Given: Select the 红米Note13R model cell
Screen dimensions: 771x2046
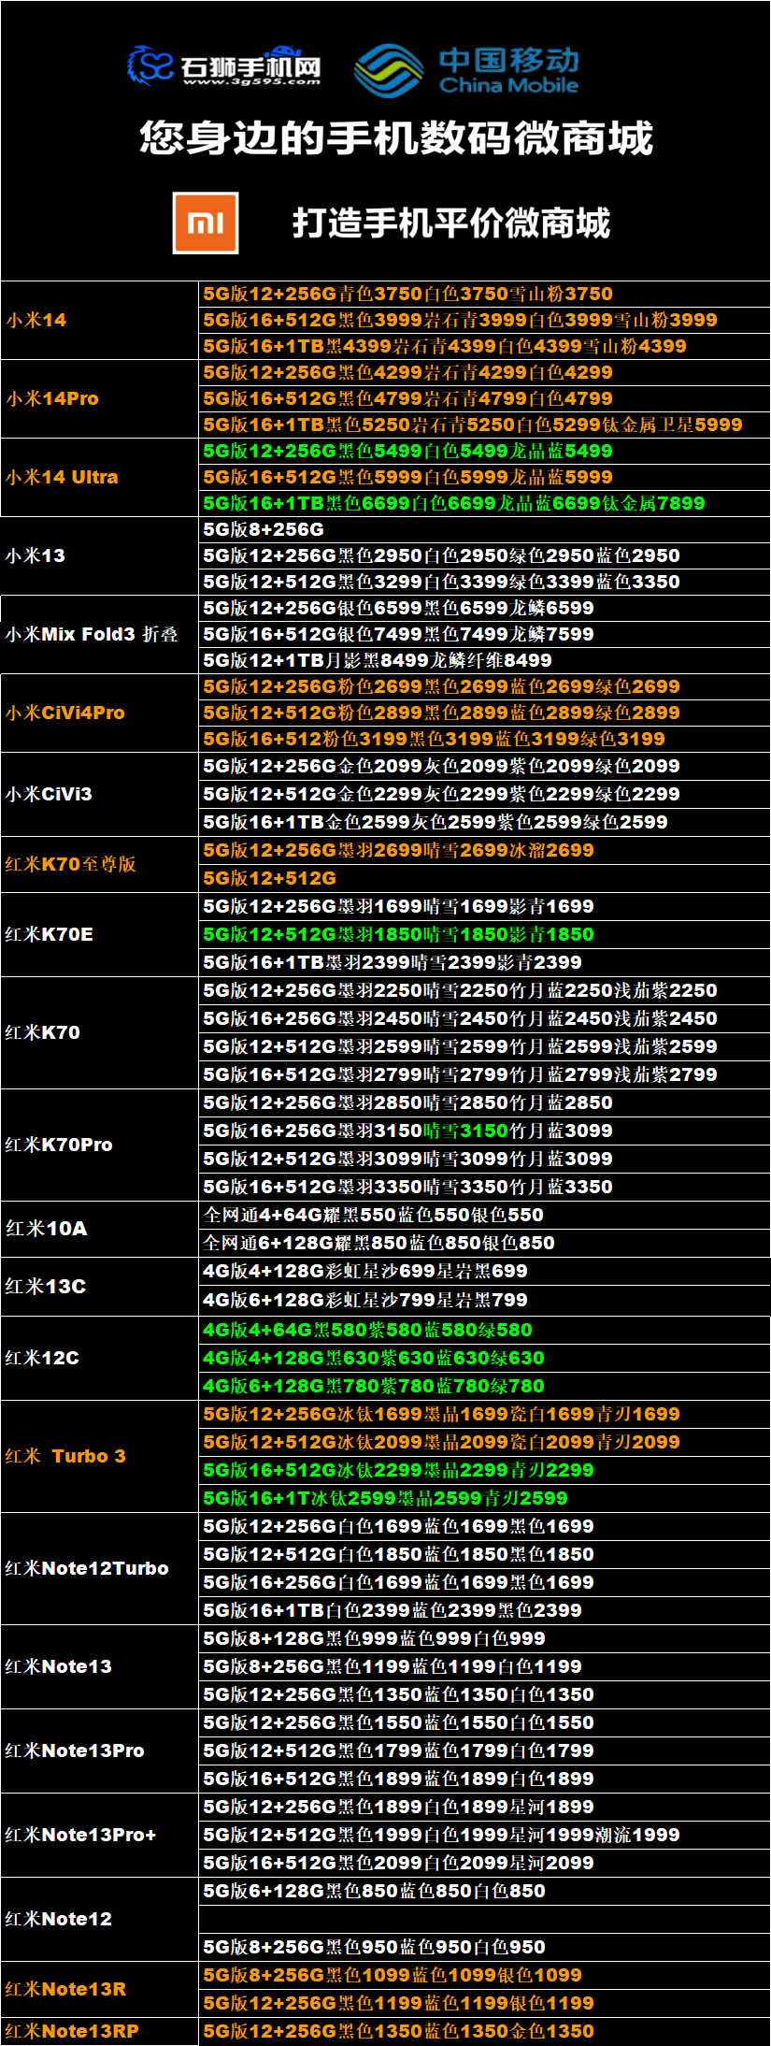Looking at the screenshot, I should tap(100, 1989).
